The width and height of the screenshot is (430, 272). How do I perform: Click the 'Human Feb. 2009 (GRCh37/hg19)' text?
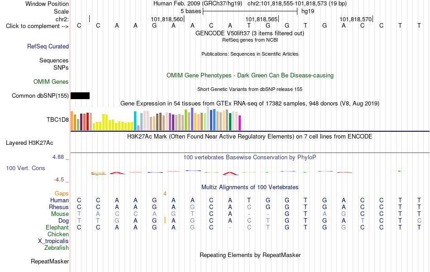[x=198, y=4]
